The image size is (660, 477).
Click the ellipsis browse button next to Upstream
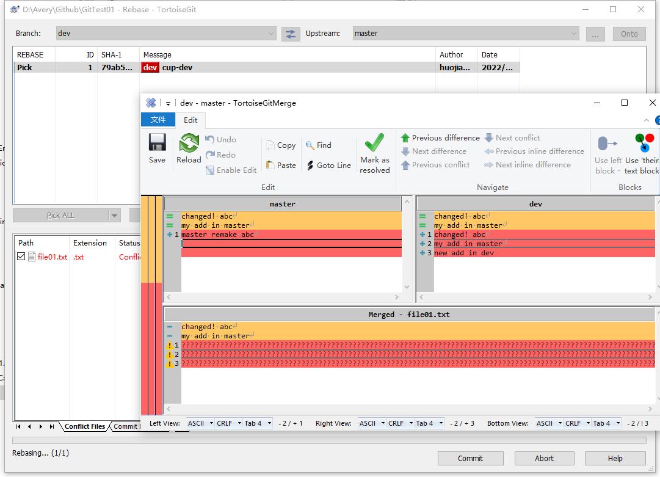coord(595,34)
